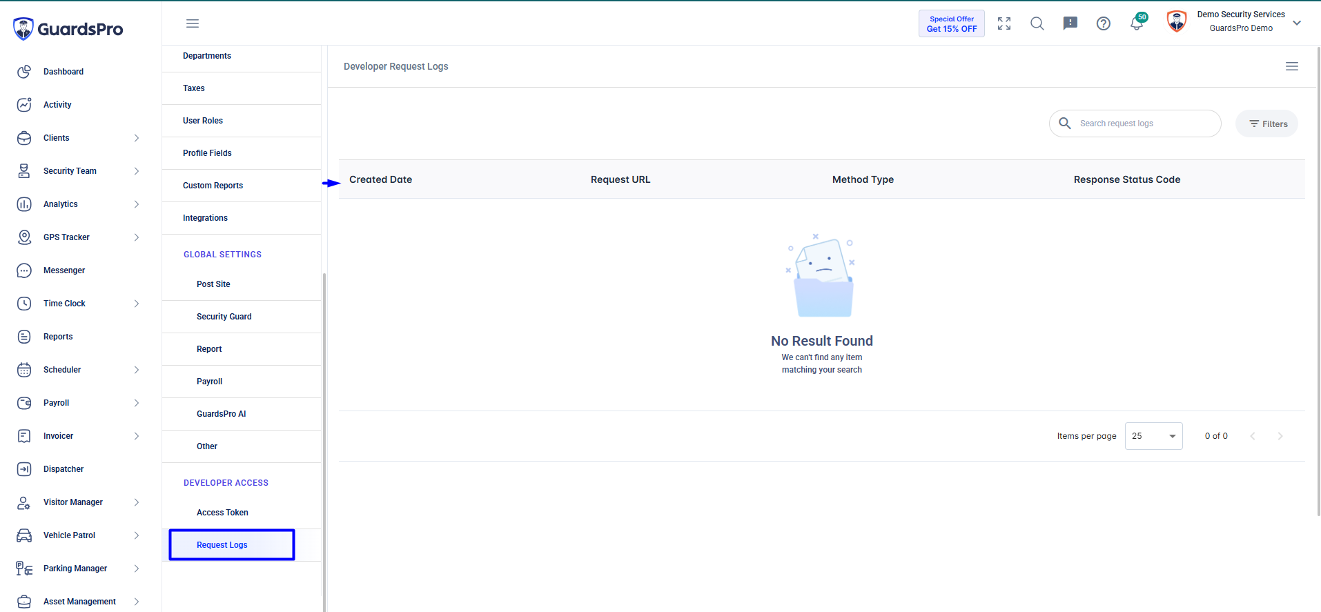Open Access Token under Developer Access
The width and height of the screenshot is (1321, 612).
click(242, 513)
